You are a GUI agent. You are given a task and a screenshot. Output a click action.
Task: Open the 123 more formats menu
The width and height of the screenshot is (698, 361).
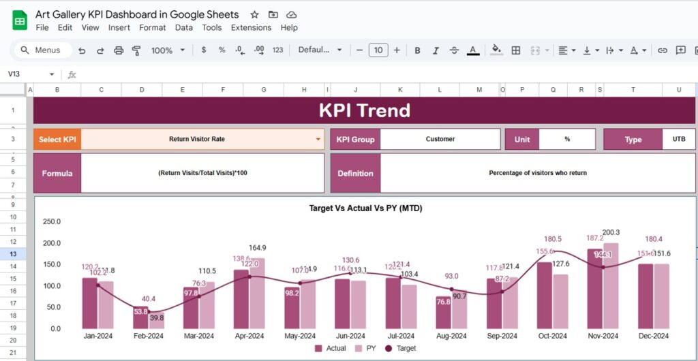(x=278, y=50)
